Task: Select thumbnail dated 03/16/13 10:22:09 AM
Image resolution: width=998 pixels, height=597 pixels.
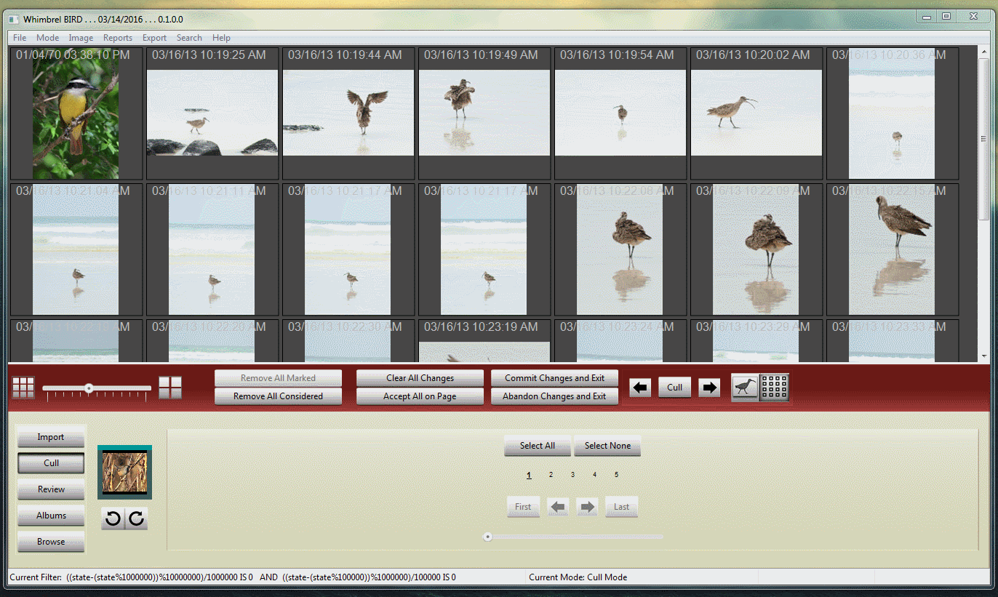Action: (x=757, y=249)
